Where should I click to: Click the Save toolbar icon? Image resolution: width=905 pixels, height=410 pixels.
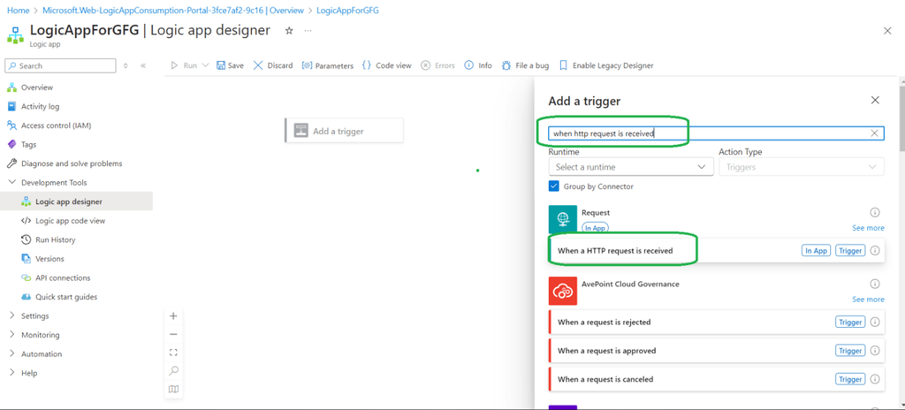pos(220,65)
